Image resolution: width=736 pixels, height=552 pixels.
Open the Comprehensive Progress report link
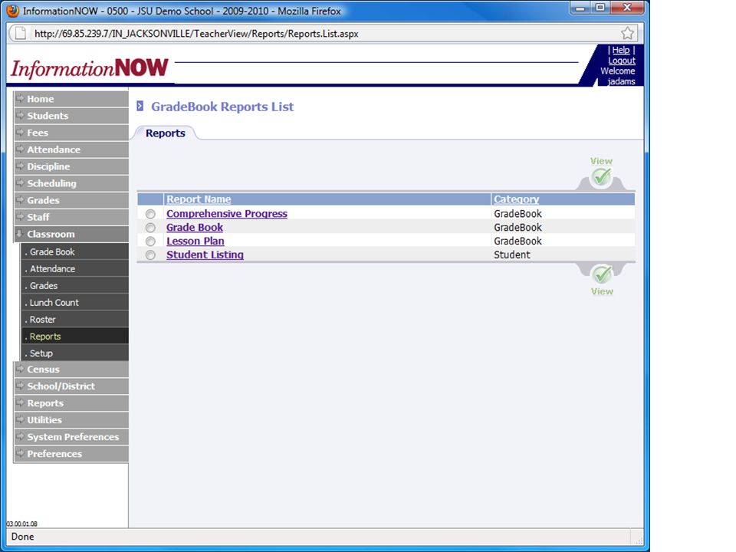pyautogui.click(x=227, y=214)
